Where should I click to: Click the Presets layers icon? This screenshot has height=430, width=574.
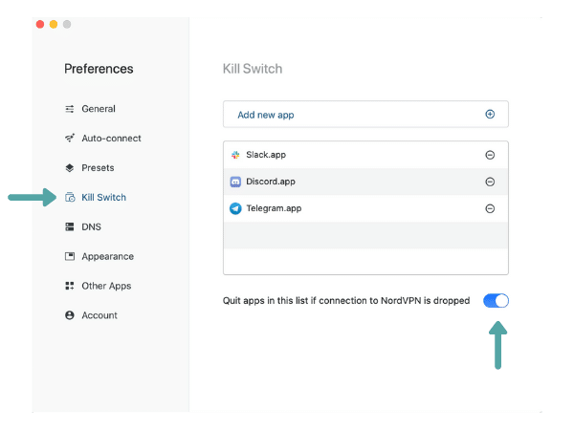point(69,168)
